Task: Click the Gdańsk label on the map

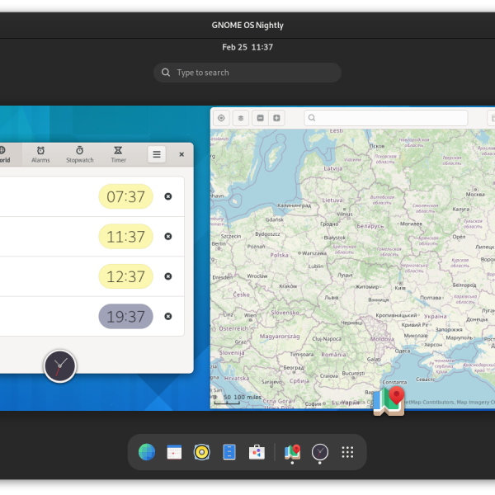Action: tap(275, 219)
